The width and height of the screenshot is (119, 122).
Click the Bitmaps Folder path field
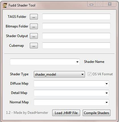(76, 26)
